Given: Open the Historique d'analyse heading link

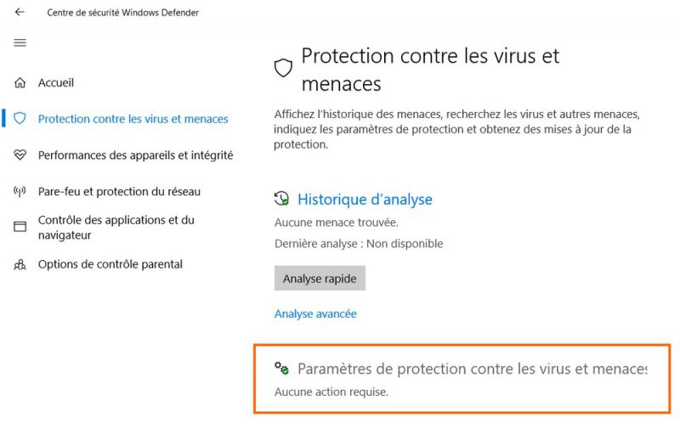Looking at the screenshot, I should (x=365, y=200).
